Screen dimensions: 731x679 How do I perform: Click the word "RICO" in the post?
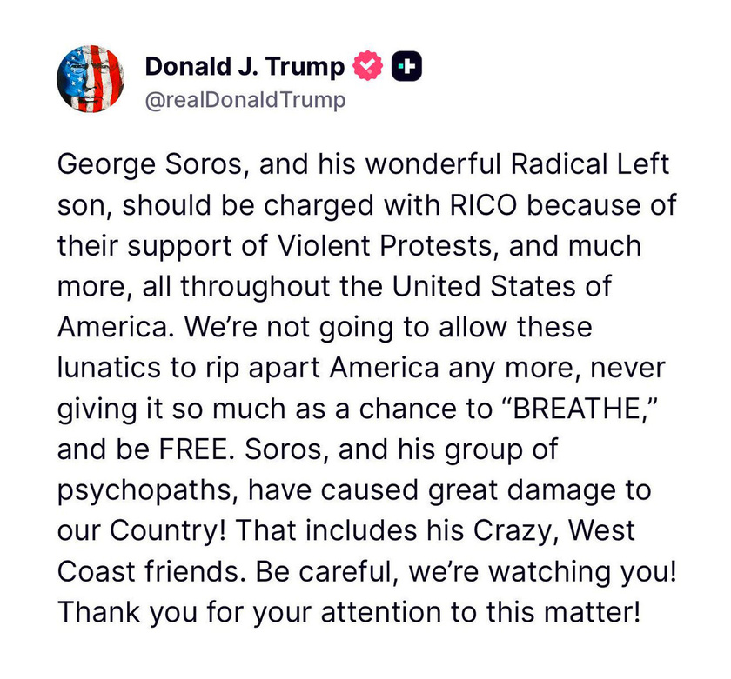pyautogui.click(x=484, y=205)
